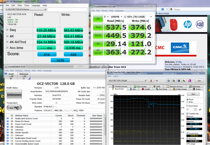Click the HP logo in browser banner
Image resolution: width=210 pixels, height=145 pixels.
[187, 24]
